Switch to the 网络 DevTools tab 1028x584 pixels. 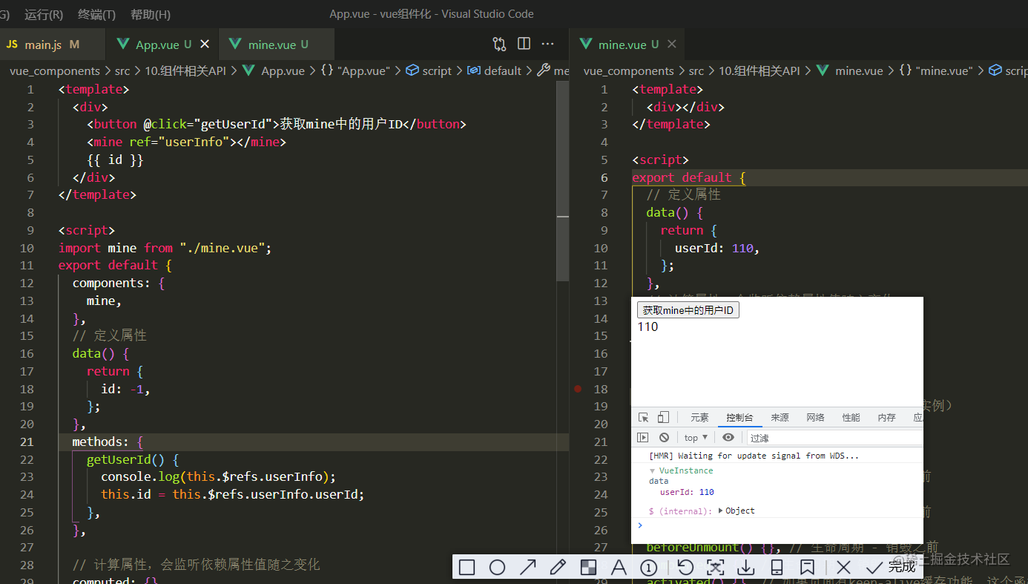(x=815, y=417)
